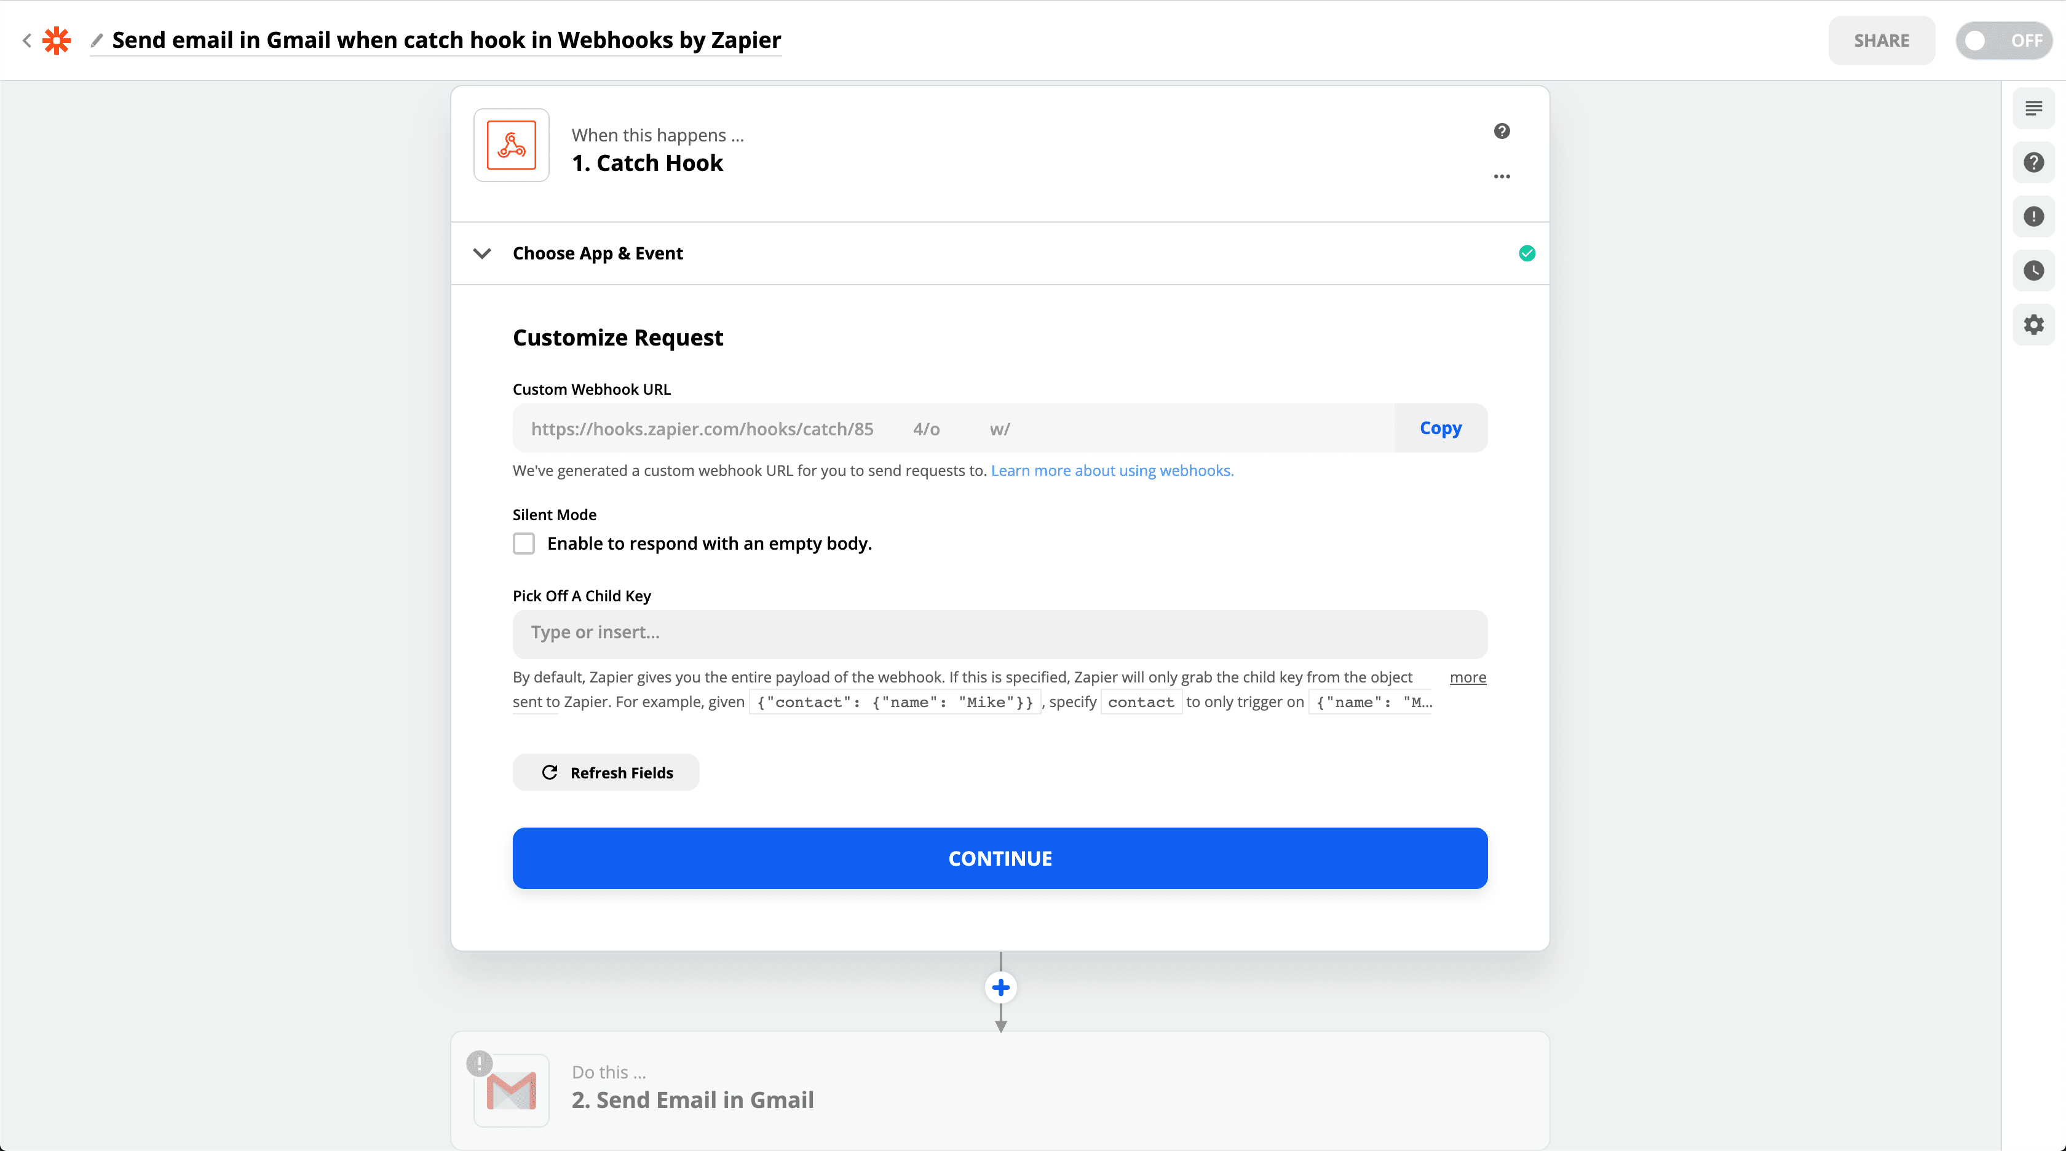The width and height of the screenshot is (2066, 1151).
Task: Open the sidebar alerts exclamation icon
Action: 2033,216
